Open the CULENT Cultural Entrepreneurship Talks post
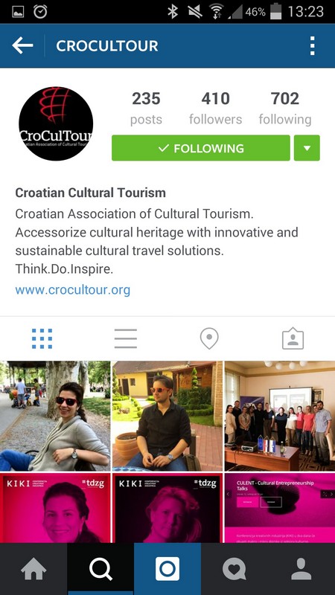Viewport: 335px width, 595px height. [x=280, y=508]
